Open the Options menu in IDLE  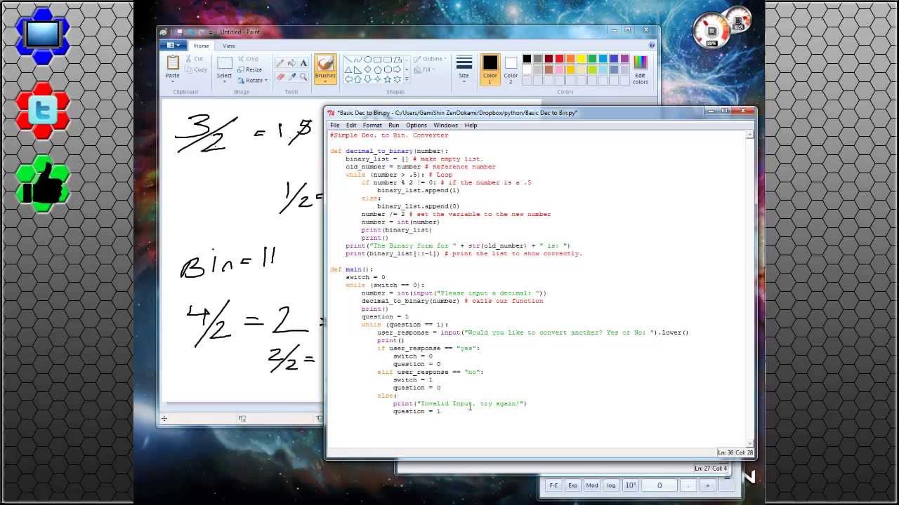pyautogui.click(x=416, y=126)
